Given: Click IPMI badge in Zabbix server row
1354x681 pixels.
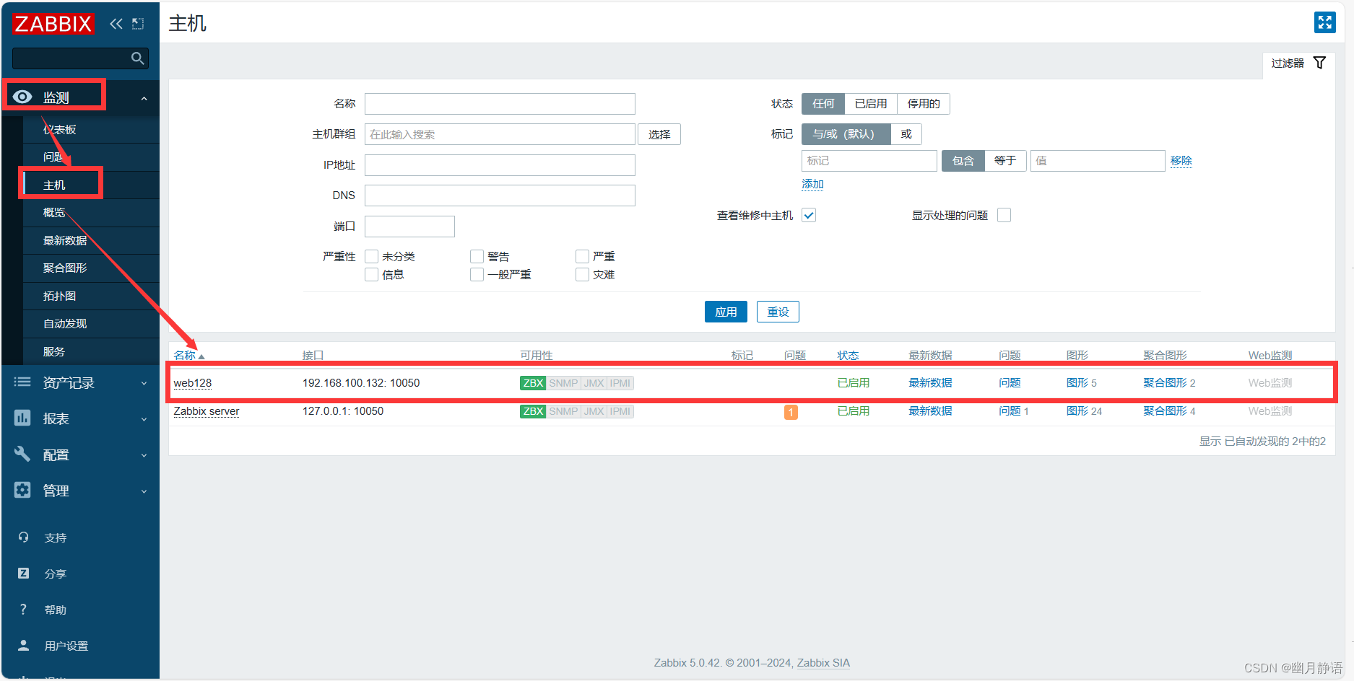Looking at the screenshot, I should point(620,411).
